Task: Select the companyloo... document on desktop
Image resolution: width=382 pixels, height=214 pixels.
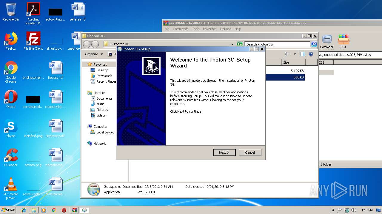Action: [x=56, y=99]
